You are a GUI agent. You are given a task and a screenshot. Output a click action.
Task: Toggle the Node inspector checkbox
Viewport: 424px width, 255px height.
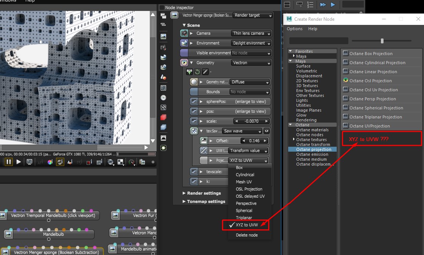tap(162, 8)
